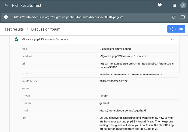Viewport: 188px width, 132px height.
Task: Click the datePublished field label
Action: click(30, 81)
